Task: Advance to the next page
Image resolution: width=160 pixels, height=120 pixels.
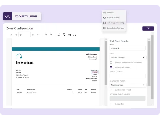Action: pos(33,35)
